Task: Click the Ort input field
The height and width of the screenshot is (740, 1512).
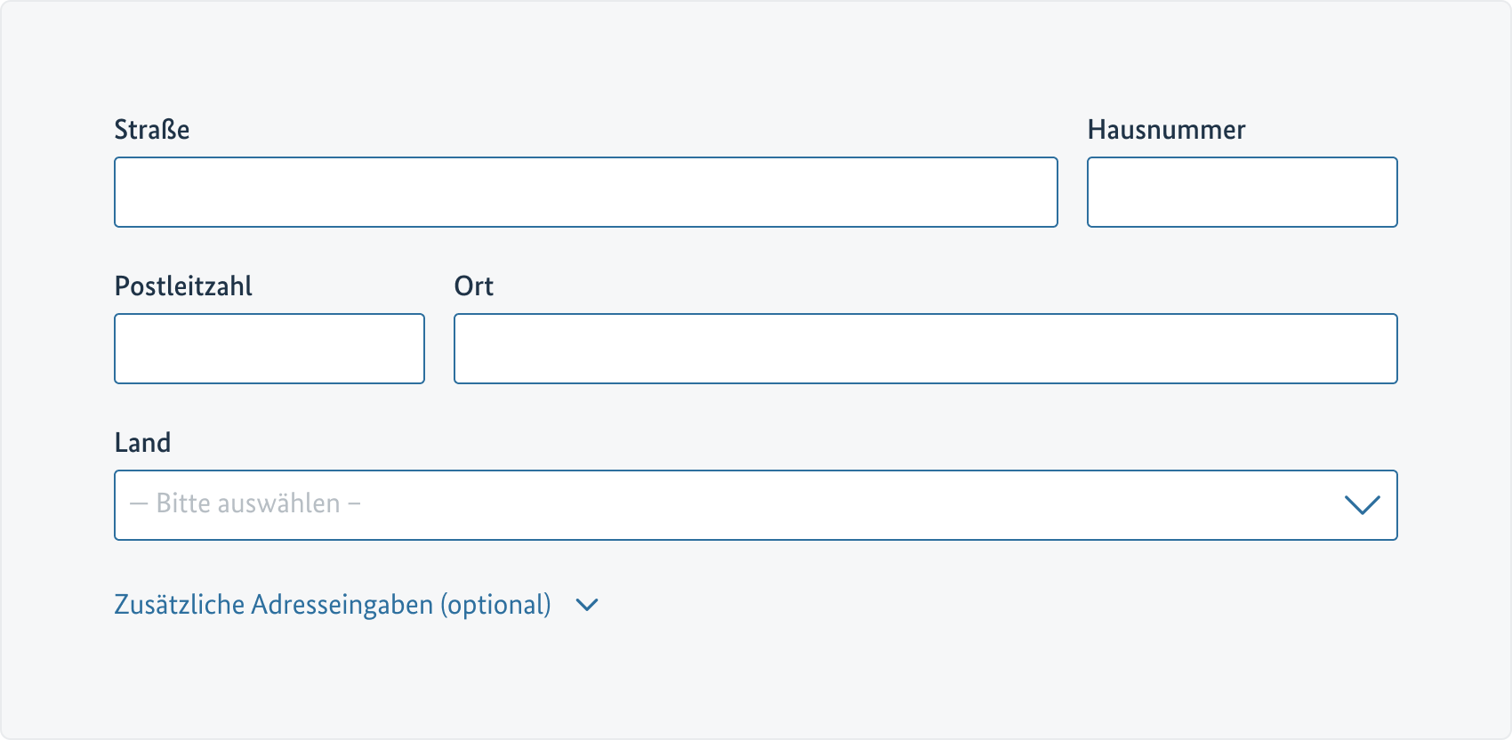Action: click(x=925, y=349)
